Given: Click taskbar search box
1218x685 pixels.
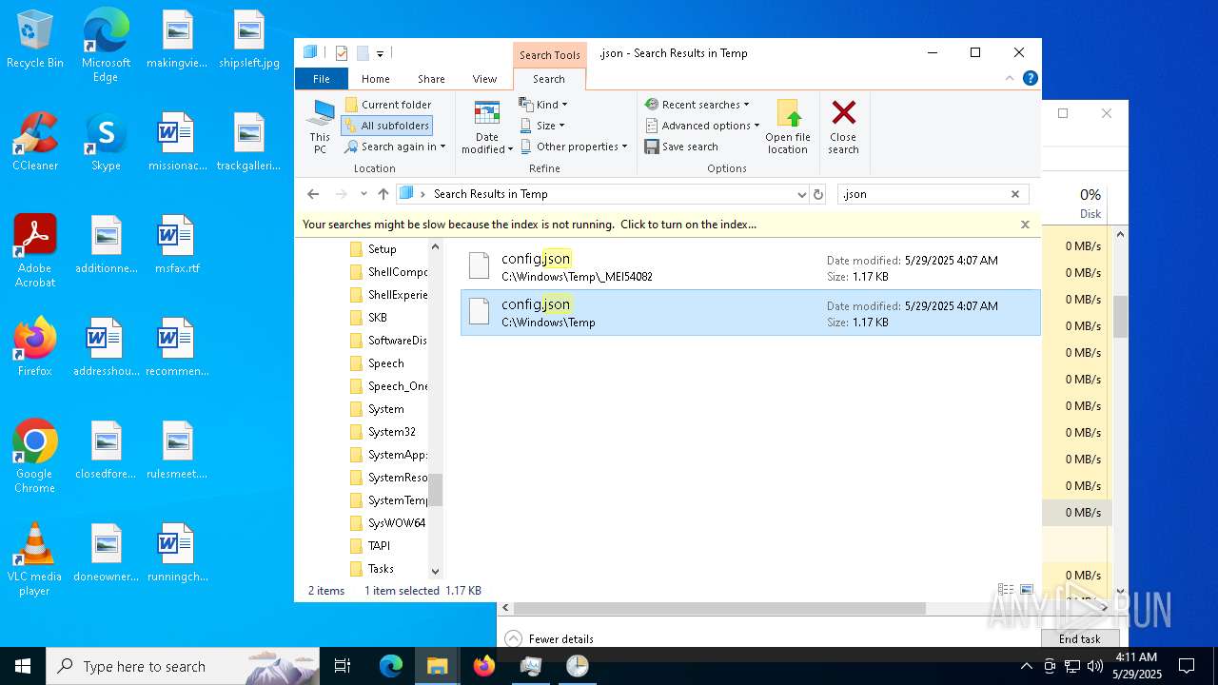Looking at the screenshot, I should (x=183, y=666).
